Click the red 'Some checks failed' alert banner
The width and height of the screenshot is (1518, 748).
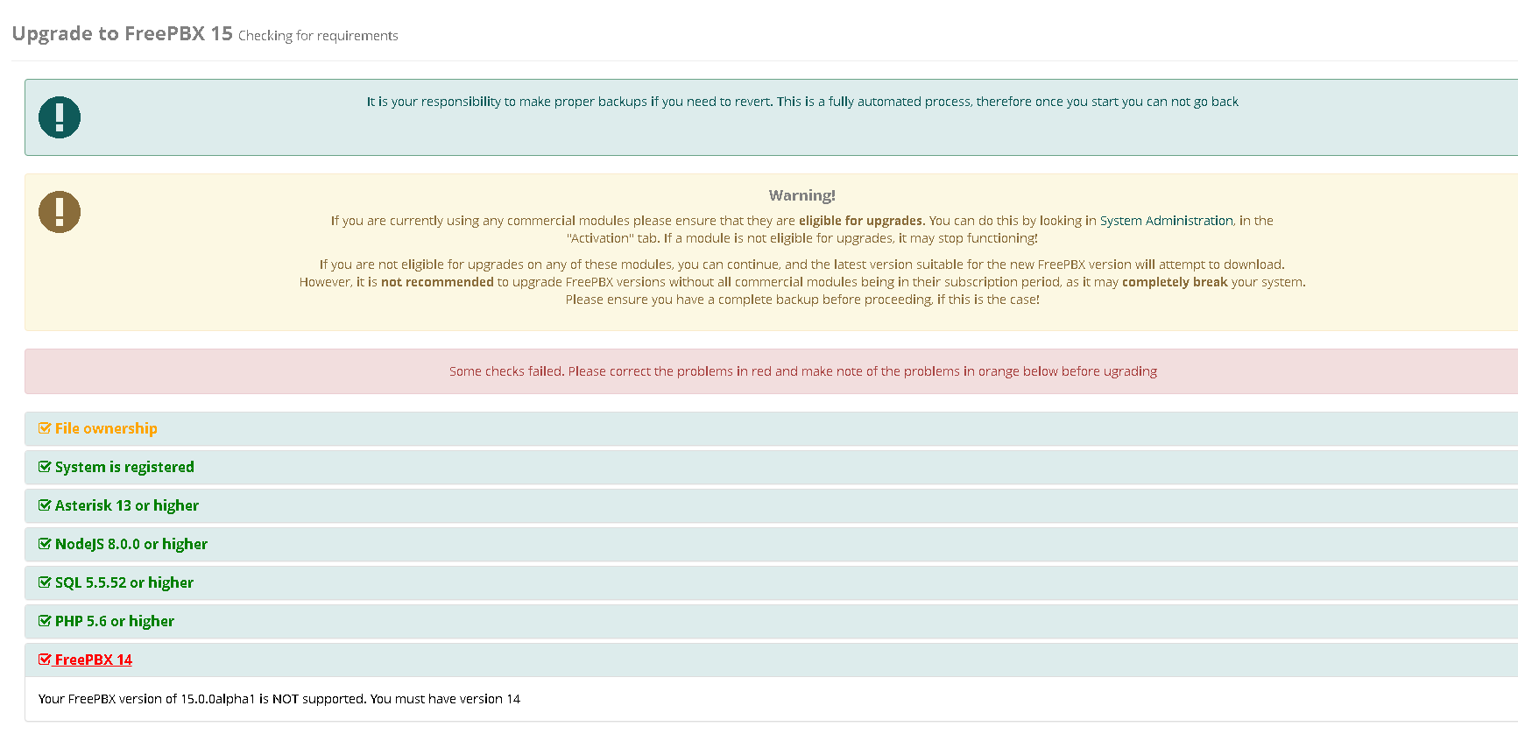coord(802,371)
